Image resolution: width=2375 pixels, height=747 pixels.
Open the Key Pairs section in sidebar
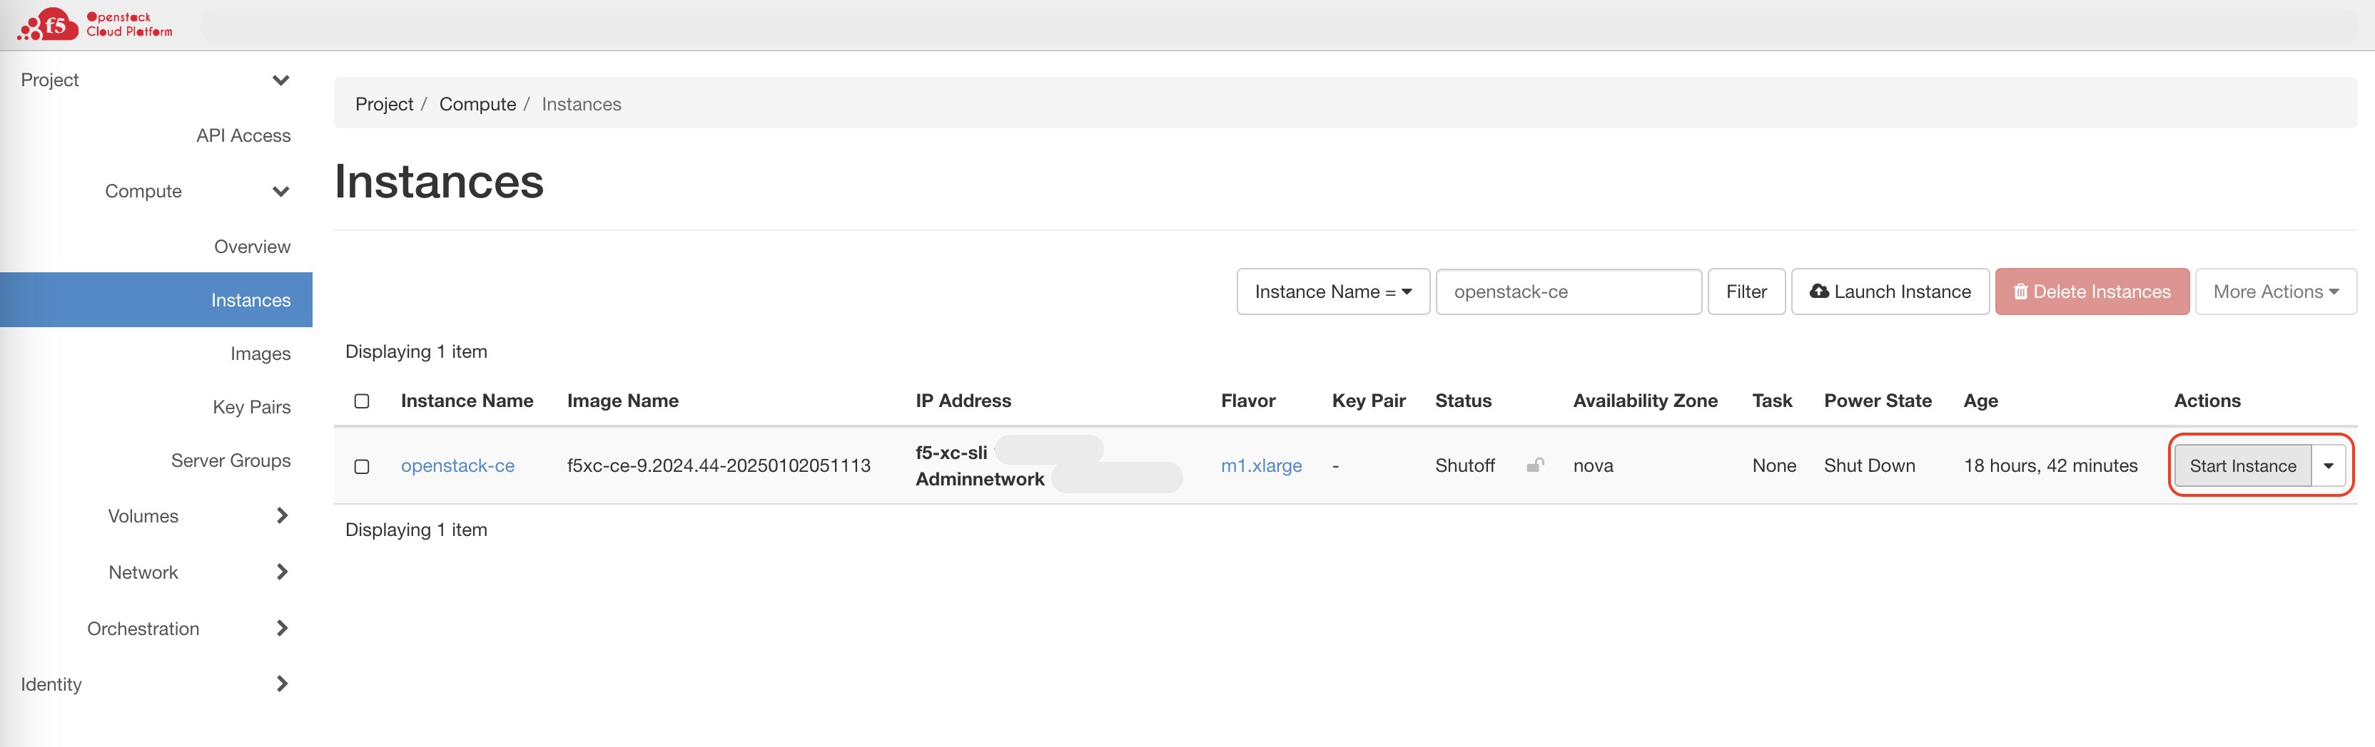pos(252,406)
